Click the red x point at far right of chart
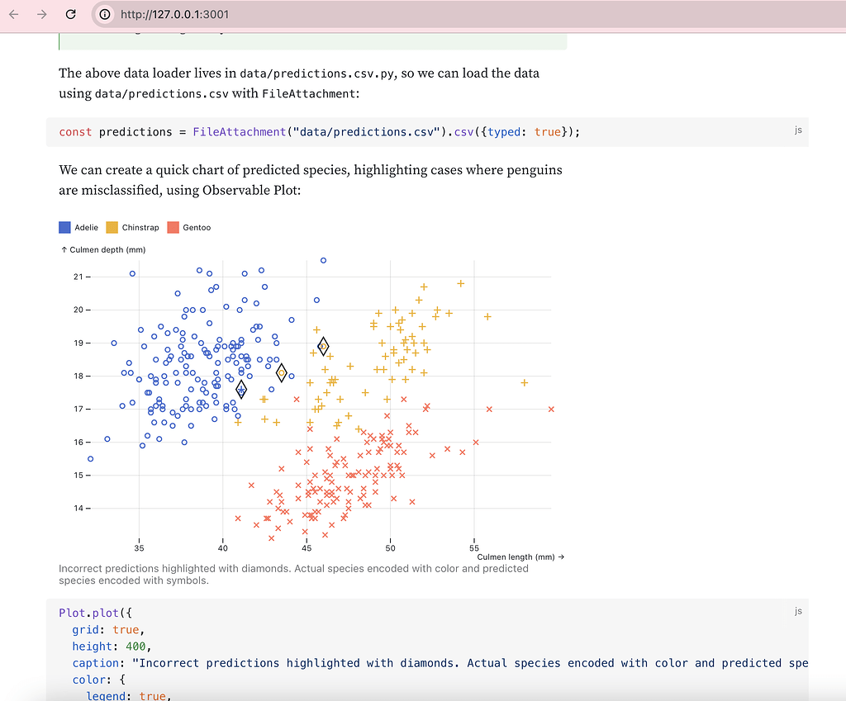The image size is (846, 701). coord(551,410)
